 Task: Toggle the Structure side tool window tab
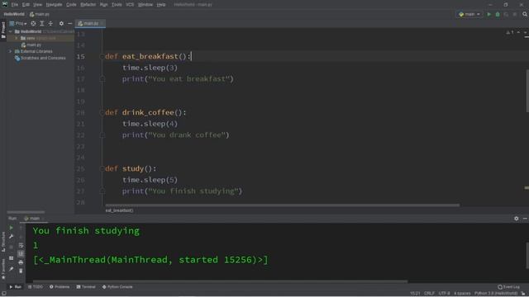tap(3, 242)
